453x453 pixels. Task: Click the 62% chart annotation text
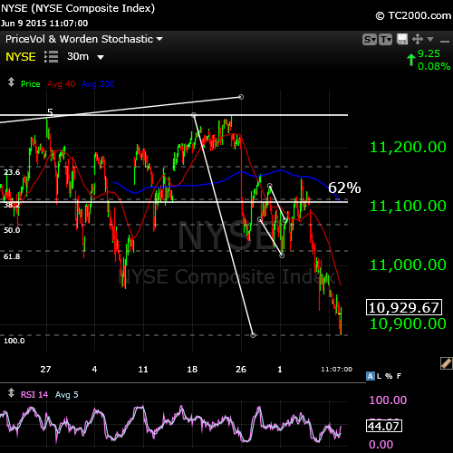click(x=344, y=188)
